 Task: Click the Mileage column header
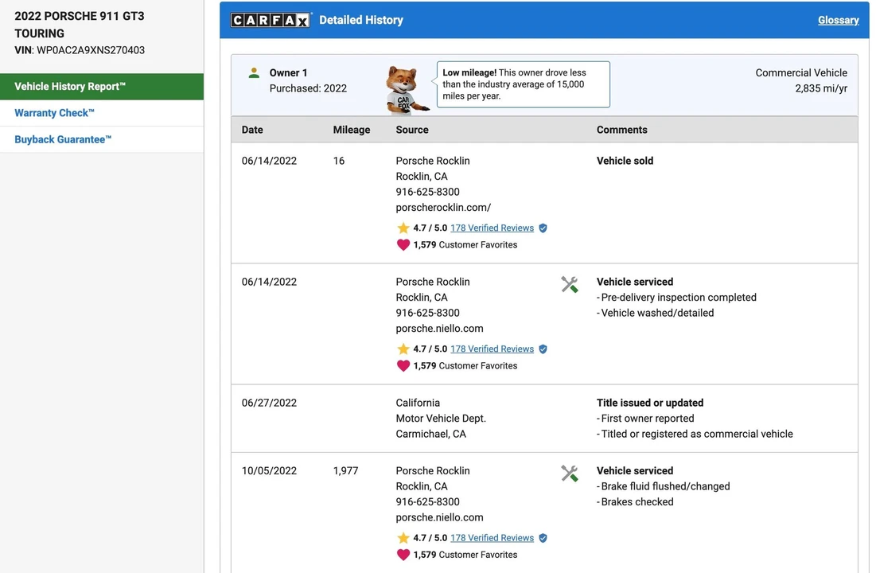[352, 130]
